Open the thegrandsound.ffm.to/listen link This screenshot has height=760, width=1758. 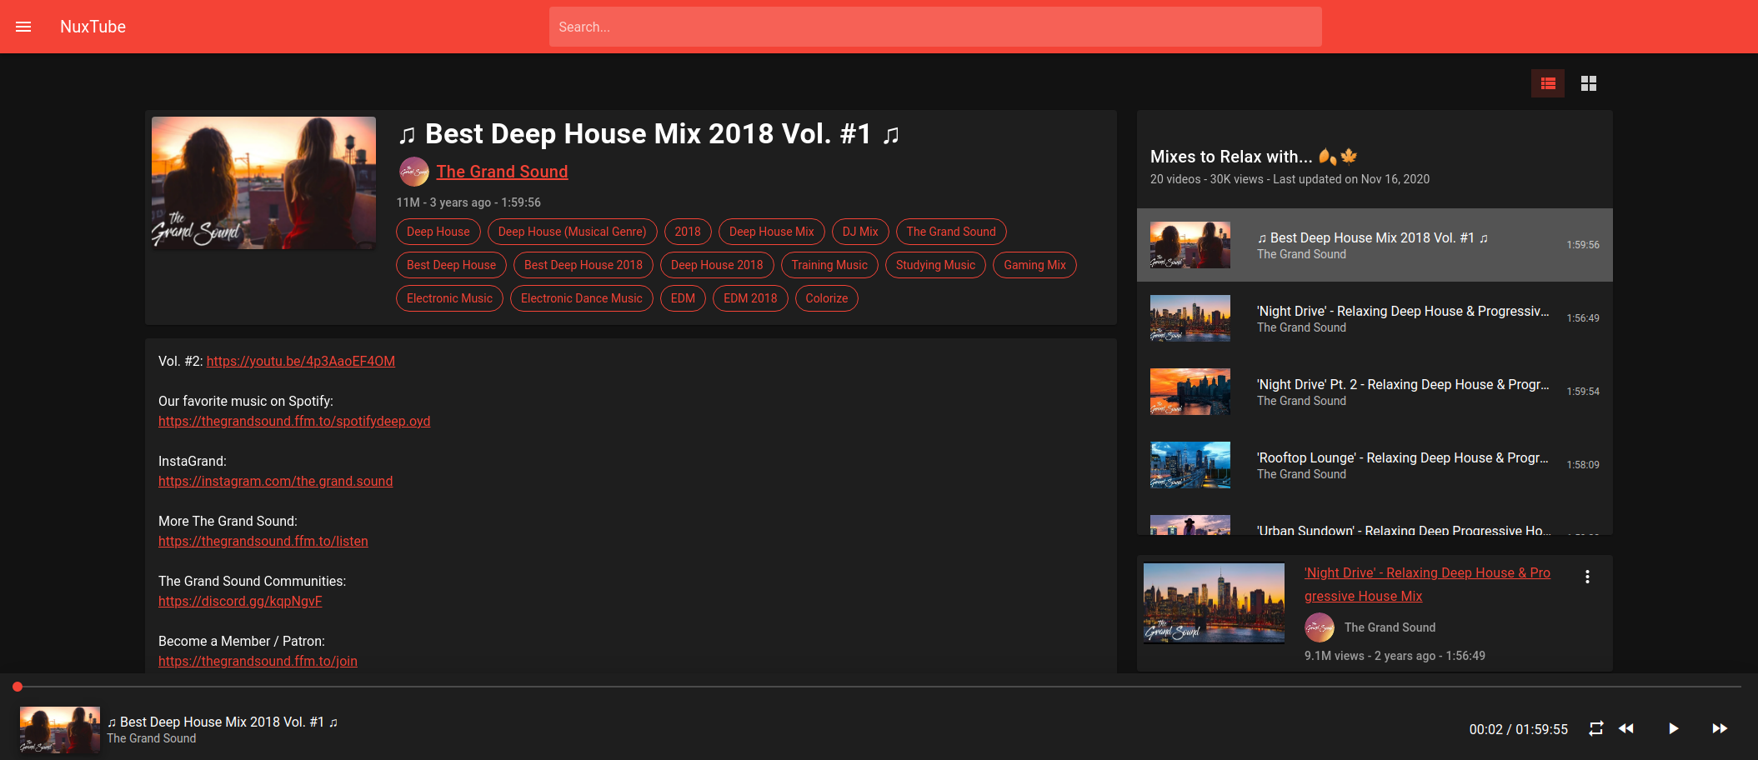tap(263, 541)
